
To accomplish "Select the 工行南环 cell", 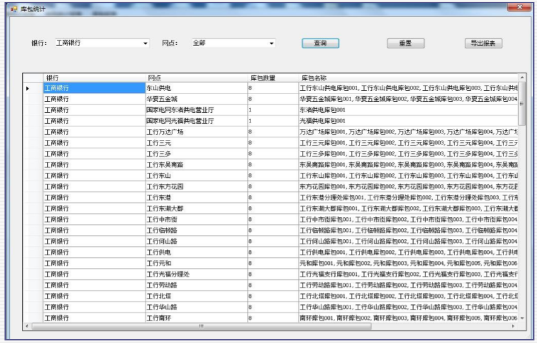I will [x=197, y=318].
